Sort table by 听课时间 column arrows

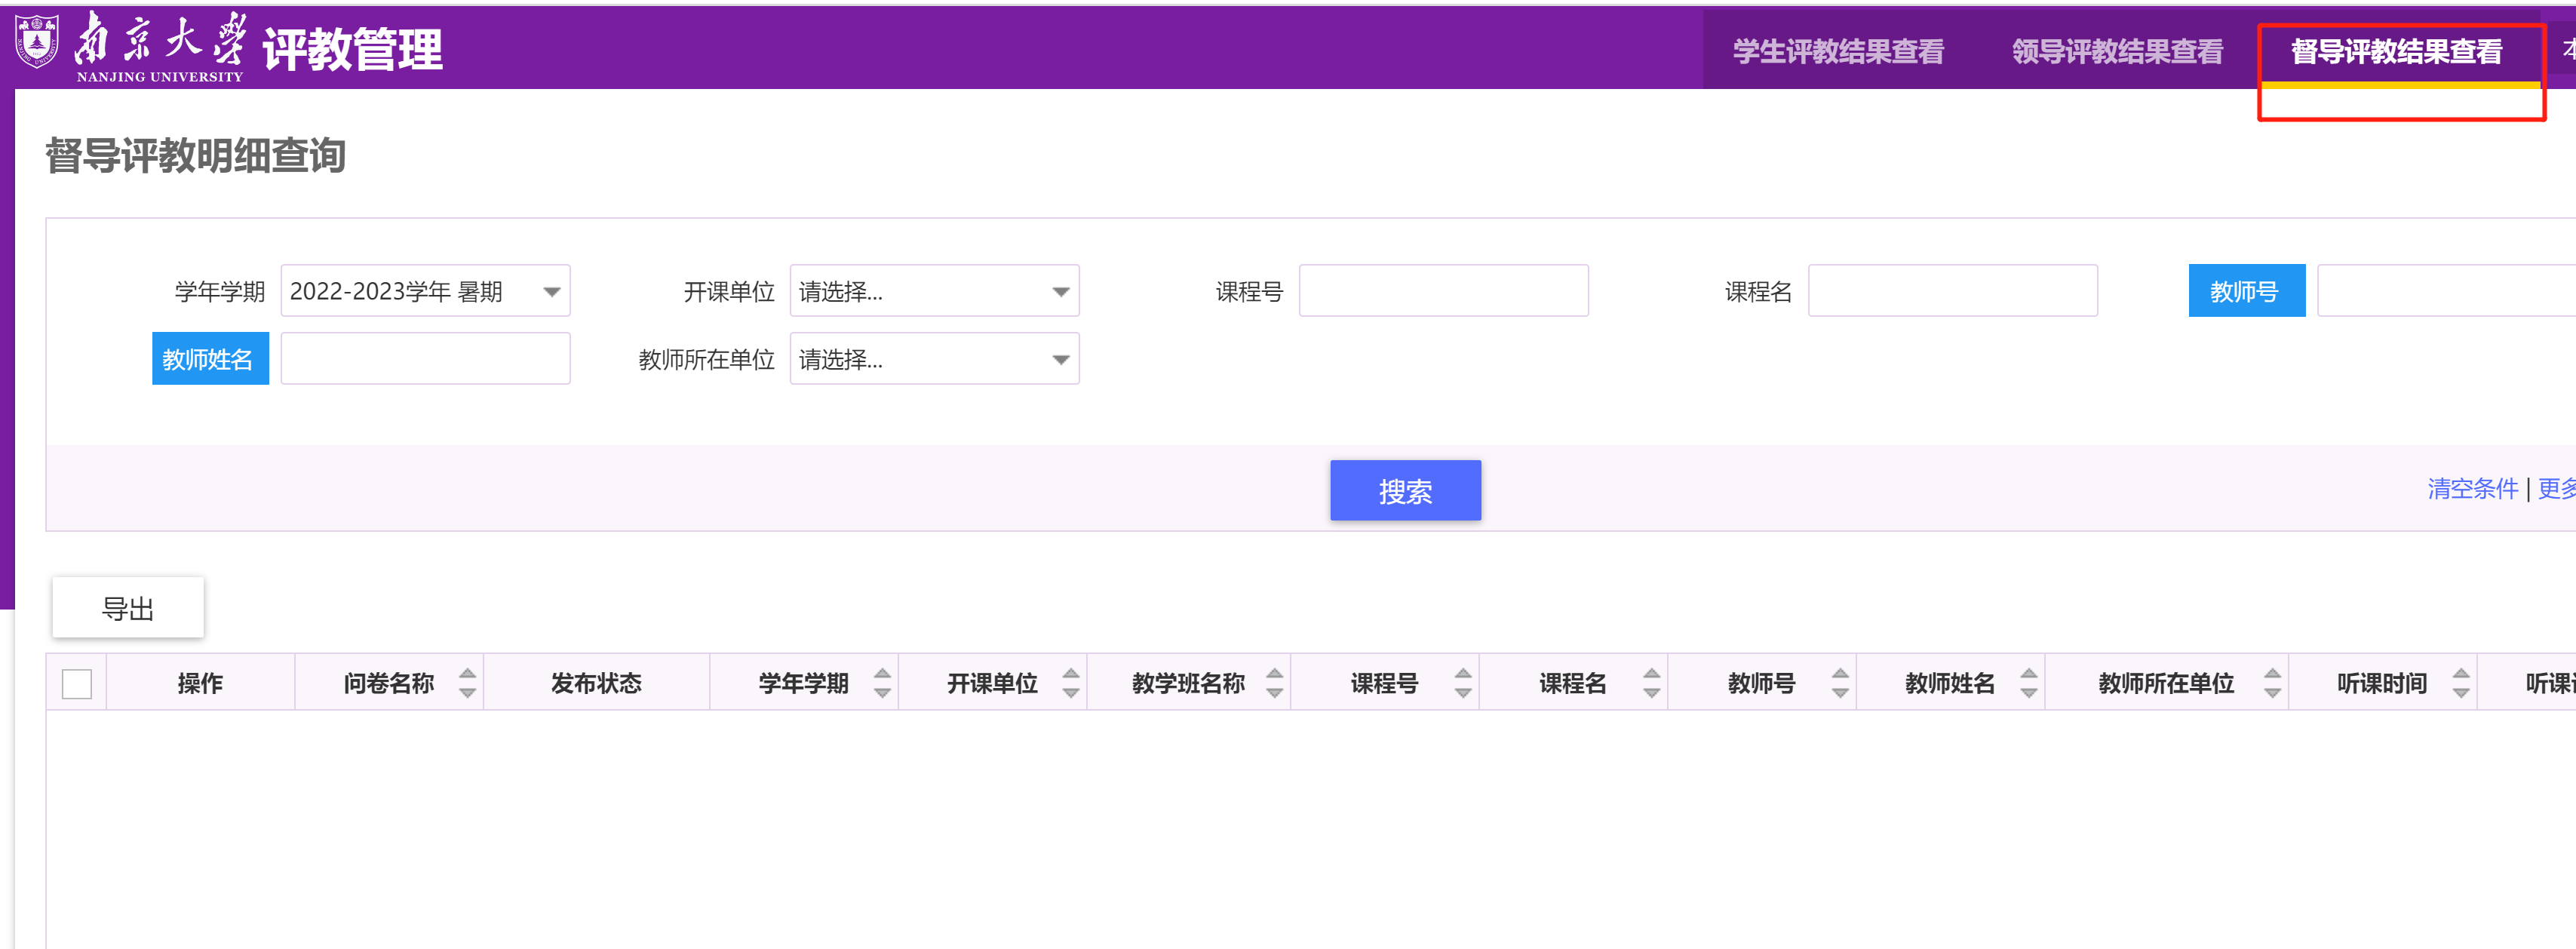point(2460,683)
